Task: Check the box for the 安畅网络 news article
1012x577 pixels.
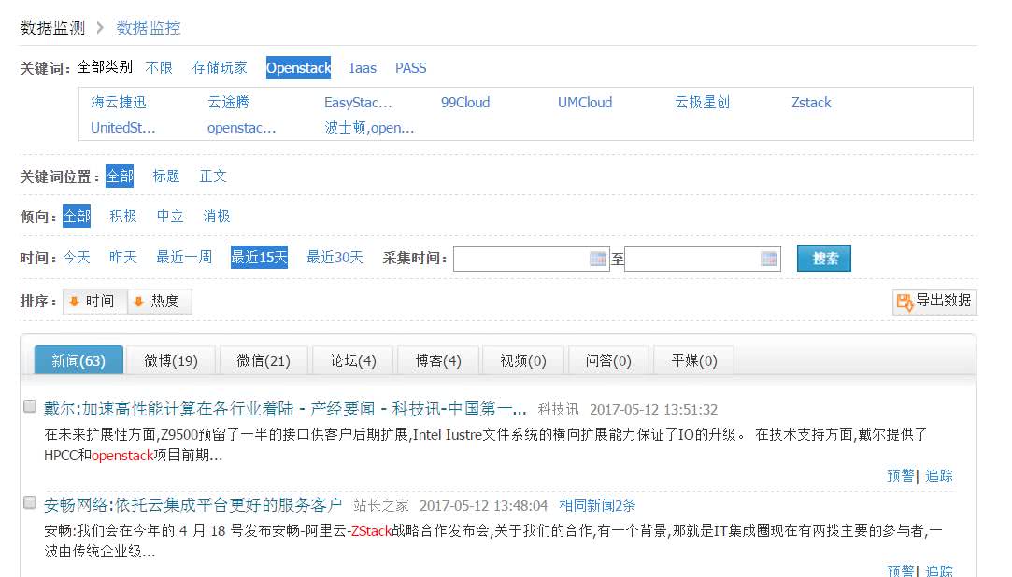Action: pos(30,502)
